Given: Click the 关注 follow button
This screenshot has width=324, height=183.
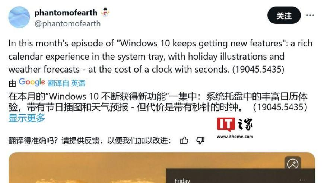Looking at the screenshot, I should pyautogui.click(x=284, y=15).
